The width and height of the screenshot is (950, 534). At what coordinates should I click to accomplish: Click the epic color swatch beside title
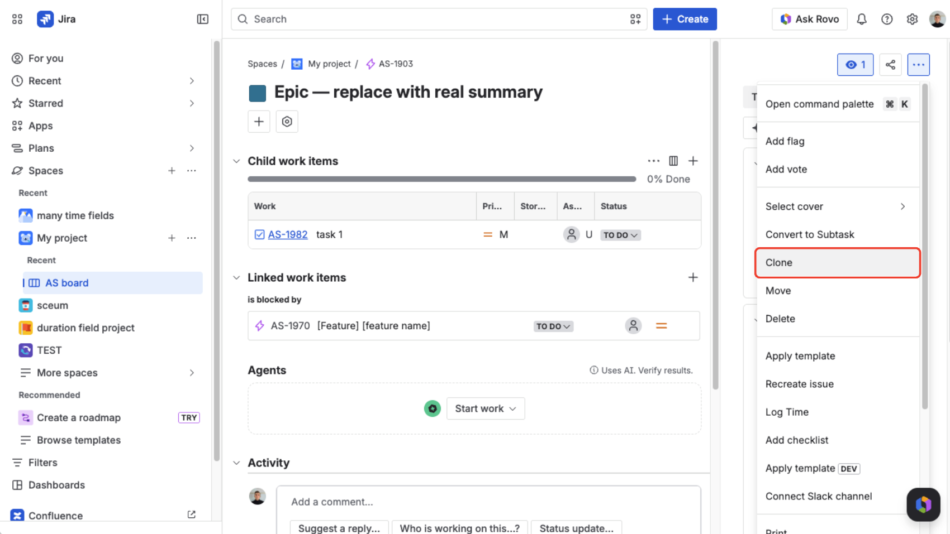click(x=258, y=93)
